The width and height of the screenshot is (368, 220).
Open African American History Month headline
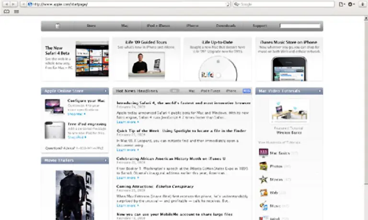(x=171, y=159)
